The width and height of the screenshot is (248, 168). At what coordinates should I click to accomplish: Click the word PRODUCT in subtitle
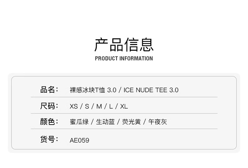(x=106, y=59)
